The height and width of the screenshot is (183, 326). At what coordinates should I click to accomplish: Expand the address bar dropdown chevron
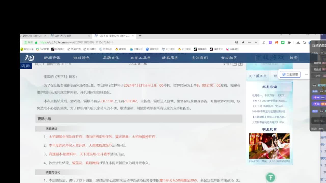[256, 42]
